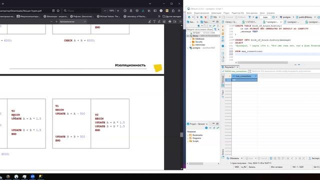The width and height of the screenshot is (320, 180).
Task: Select the Administer folder in navigator
Action: click(200, 44)
